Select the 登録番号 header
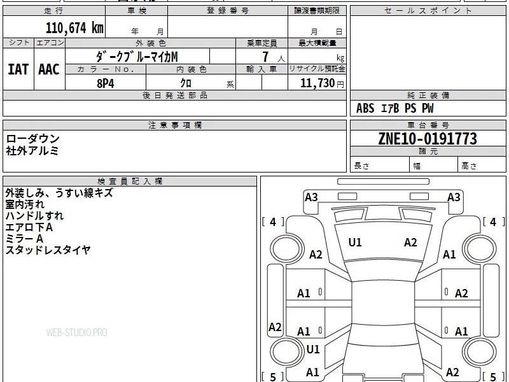Screen dimensions: 509x382 coord(228,11)
